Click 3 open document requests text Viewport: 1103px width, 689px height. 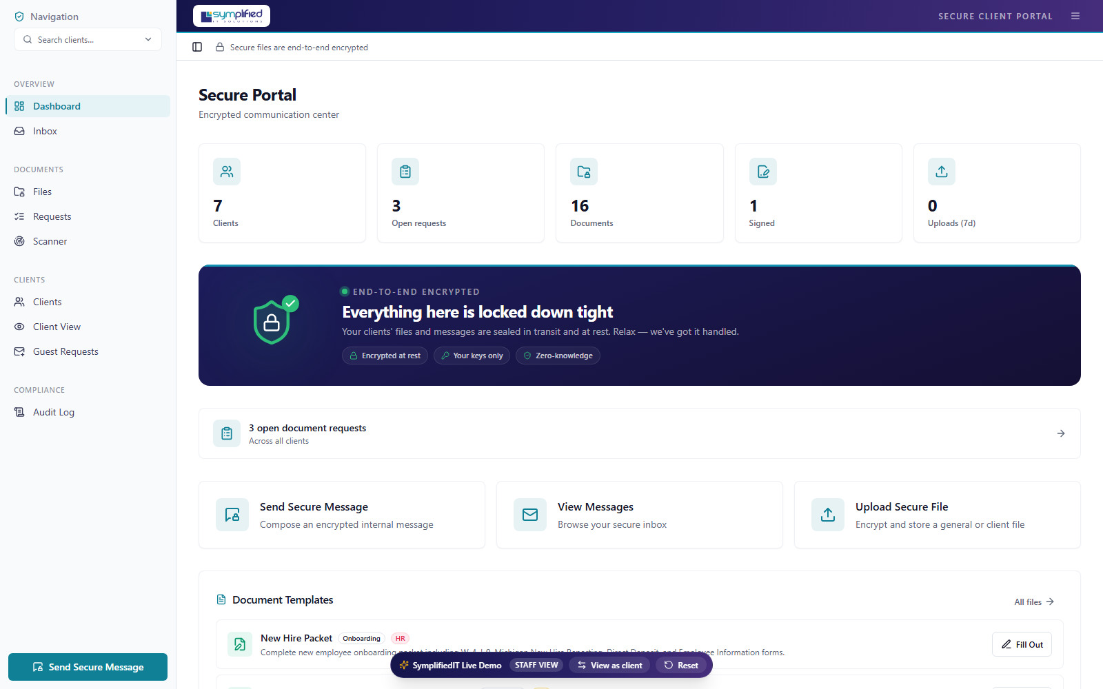[307, 428]
